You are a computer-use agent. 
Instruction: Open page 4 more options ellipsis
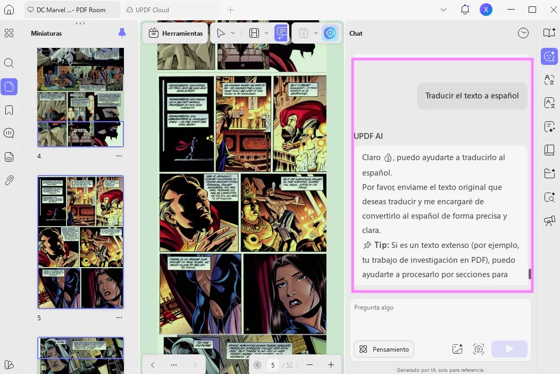click(119, 156)
